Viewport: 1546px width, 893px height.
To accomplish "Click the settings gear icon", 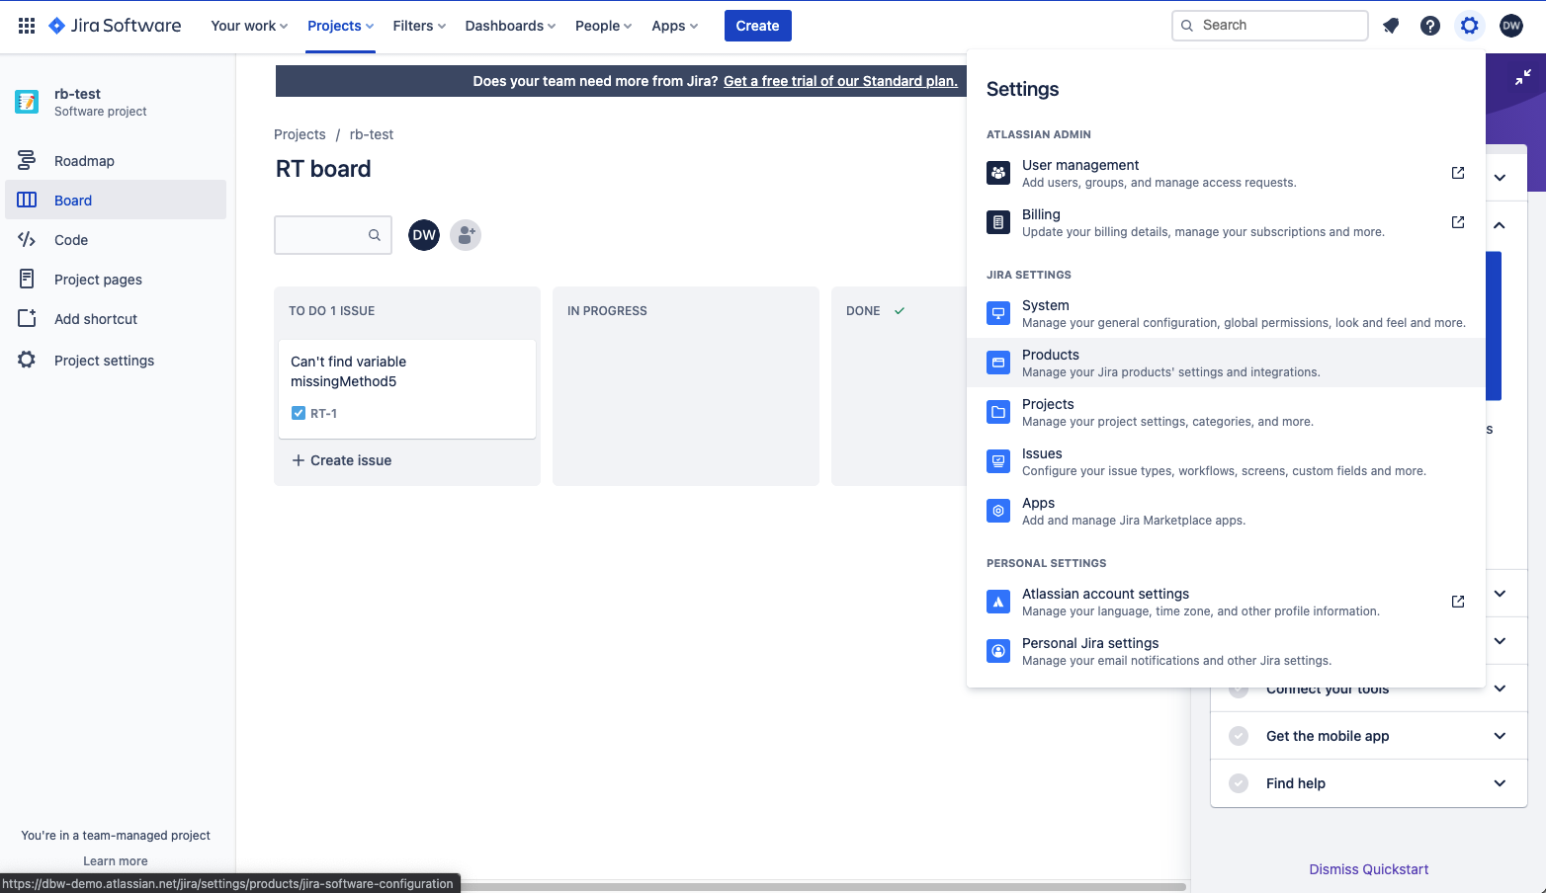I will 1470,26.
